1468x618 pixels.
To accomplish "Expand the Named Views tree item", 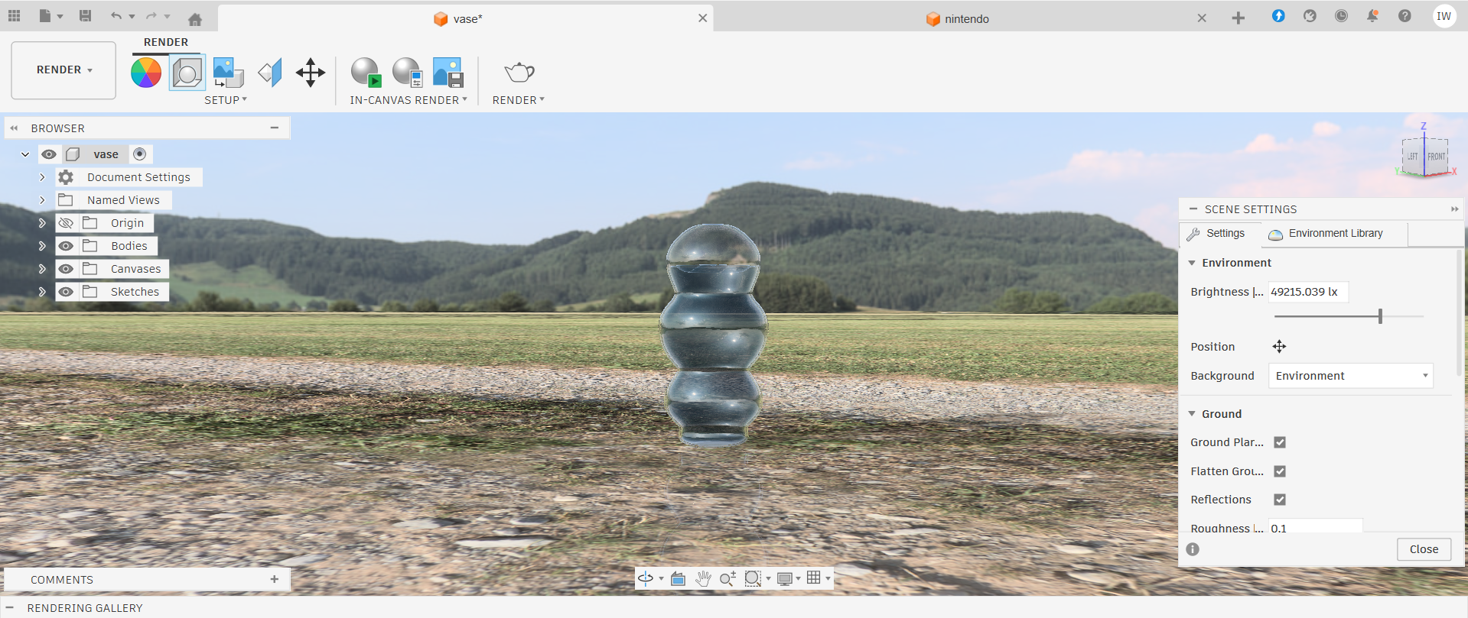I will (42, 200).
